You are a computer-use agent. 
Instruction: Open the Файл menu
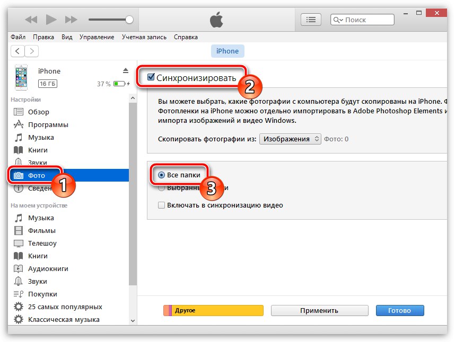click(x=18, y=37)
